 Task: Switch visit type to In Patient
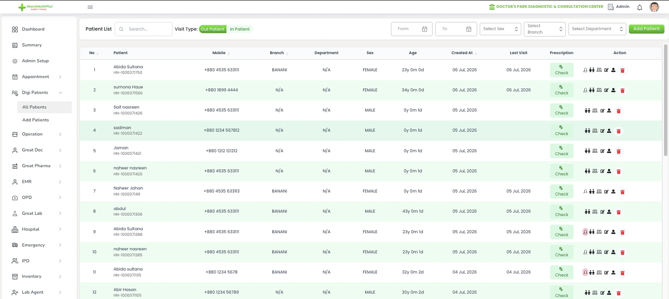click(240, 29)
